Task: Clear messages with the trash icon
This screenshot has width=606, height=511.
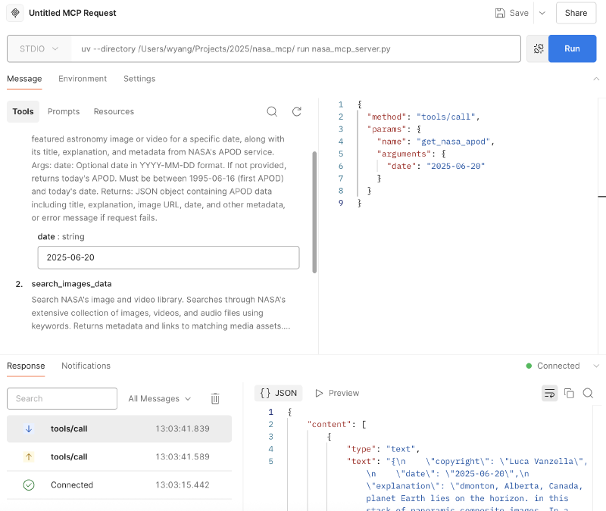Action: point(215,398)
